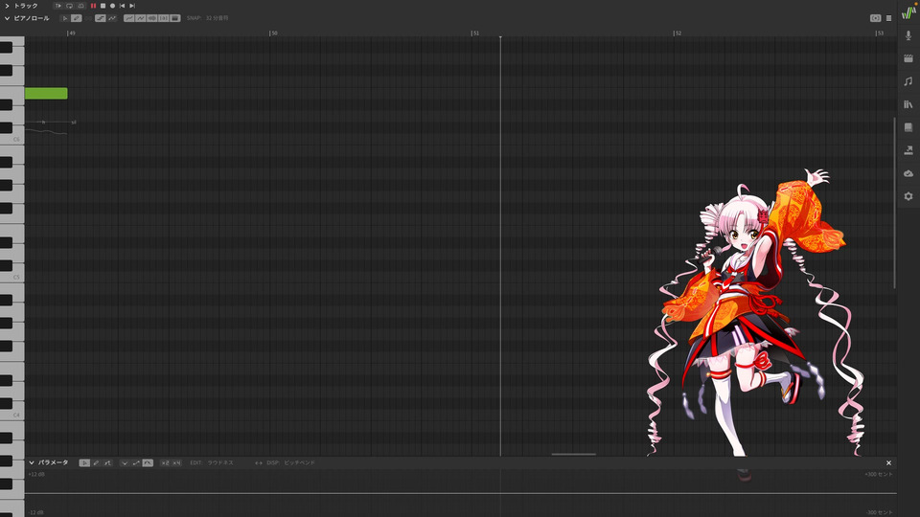Collapse the パラメータ panel
Screen dimensions: 920x517
click(x=32, y=462)
